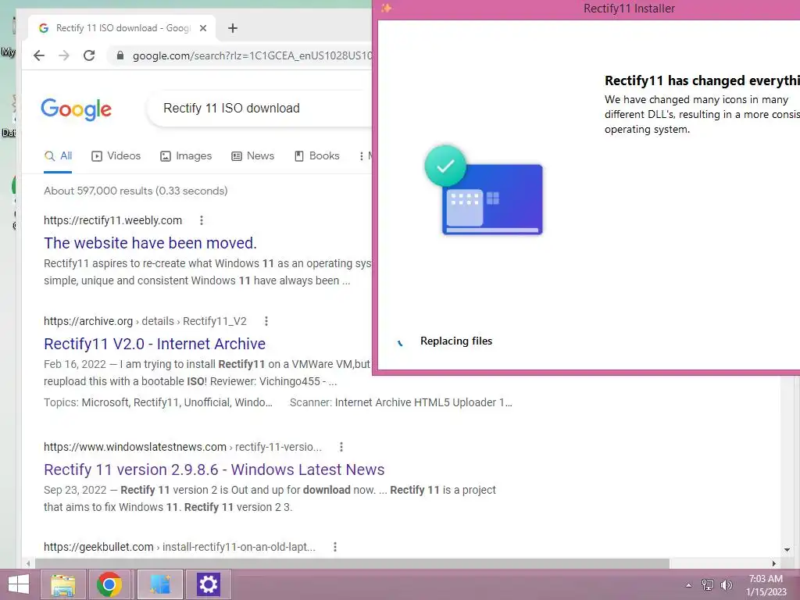
Task: Click the scroll-down arrow of vertical scrollbar
Action: pyautogui.click(x=787, y=550)
